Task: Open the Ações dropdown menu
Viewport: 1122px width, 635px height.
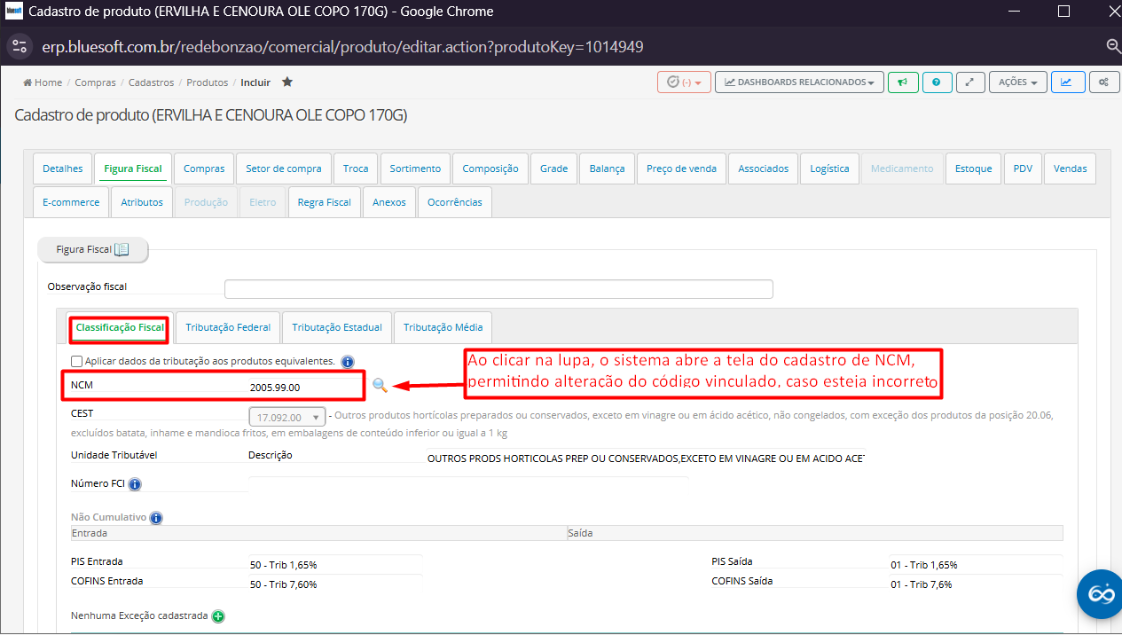Action: tap(1017, 82)
